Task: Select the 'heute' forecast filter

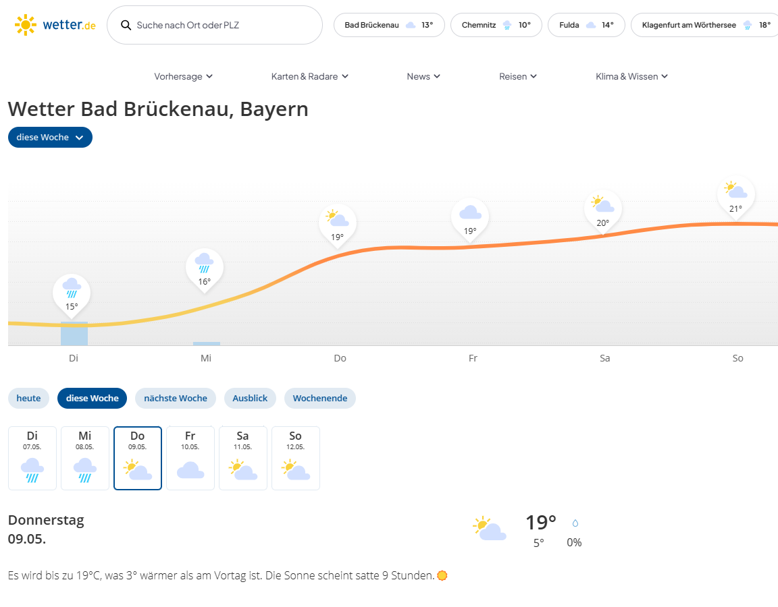Action: click(28, 398)
